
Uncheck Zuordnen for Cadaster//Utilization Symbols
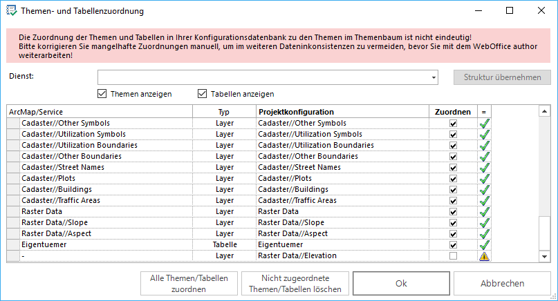[453, 135]
